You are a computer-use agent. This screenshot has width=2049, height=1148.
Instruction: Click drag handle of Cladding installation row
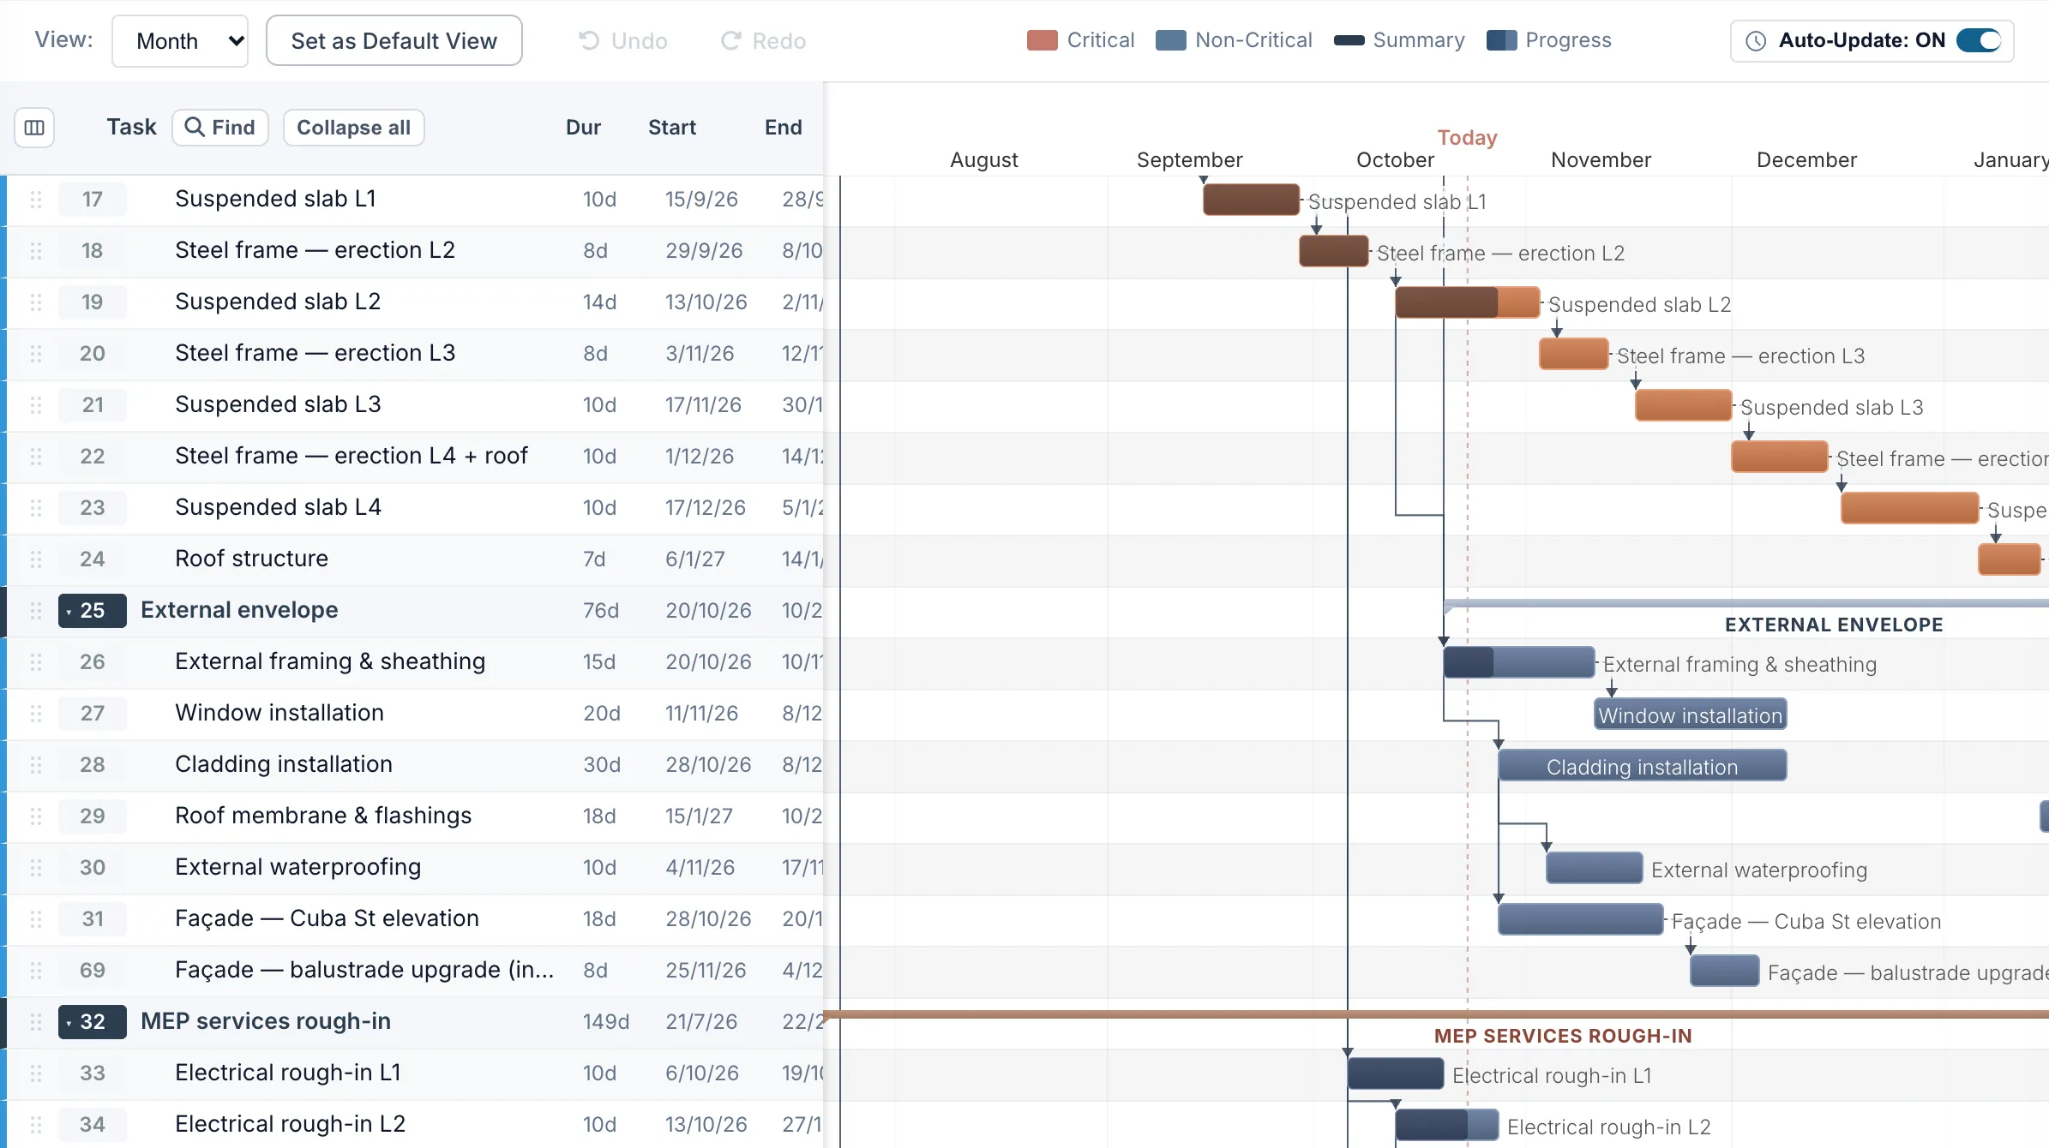click(36, 765)
